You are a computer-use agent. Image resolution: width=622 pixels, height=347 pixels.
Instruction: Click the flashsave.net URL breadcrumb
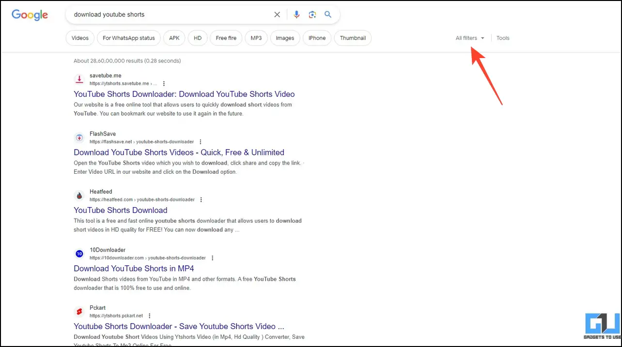click(x=141, y=142)
